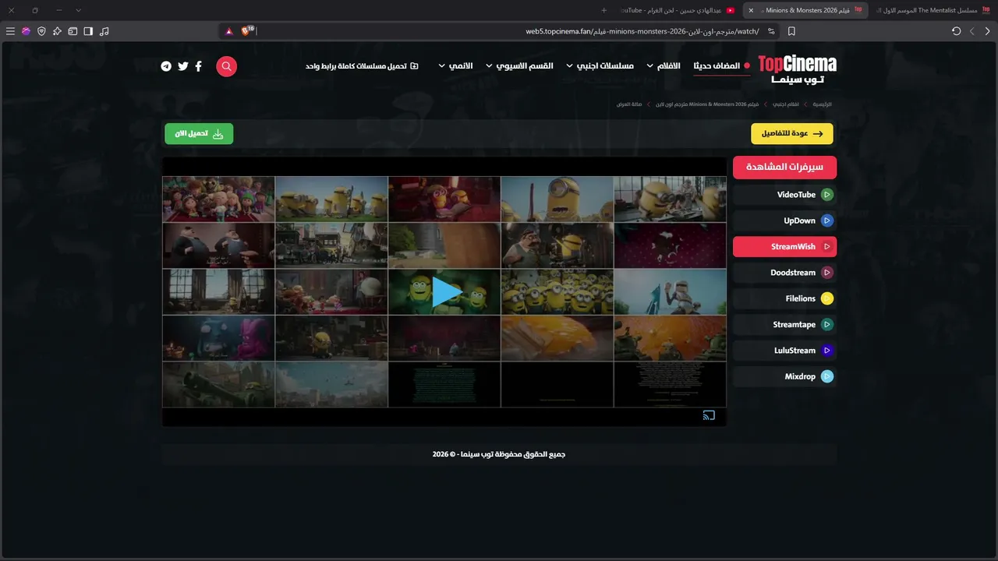The height and width of the screenshot is (561, 998).
Task: Bookmark this page
Action: pos(791,31)
